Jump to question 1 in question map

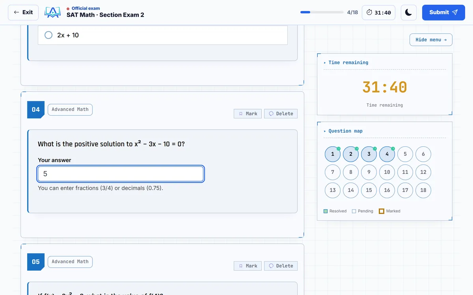(x=333, y=154)
